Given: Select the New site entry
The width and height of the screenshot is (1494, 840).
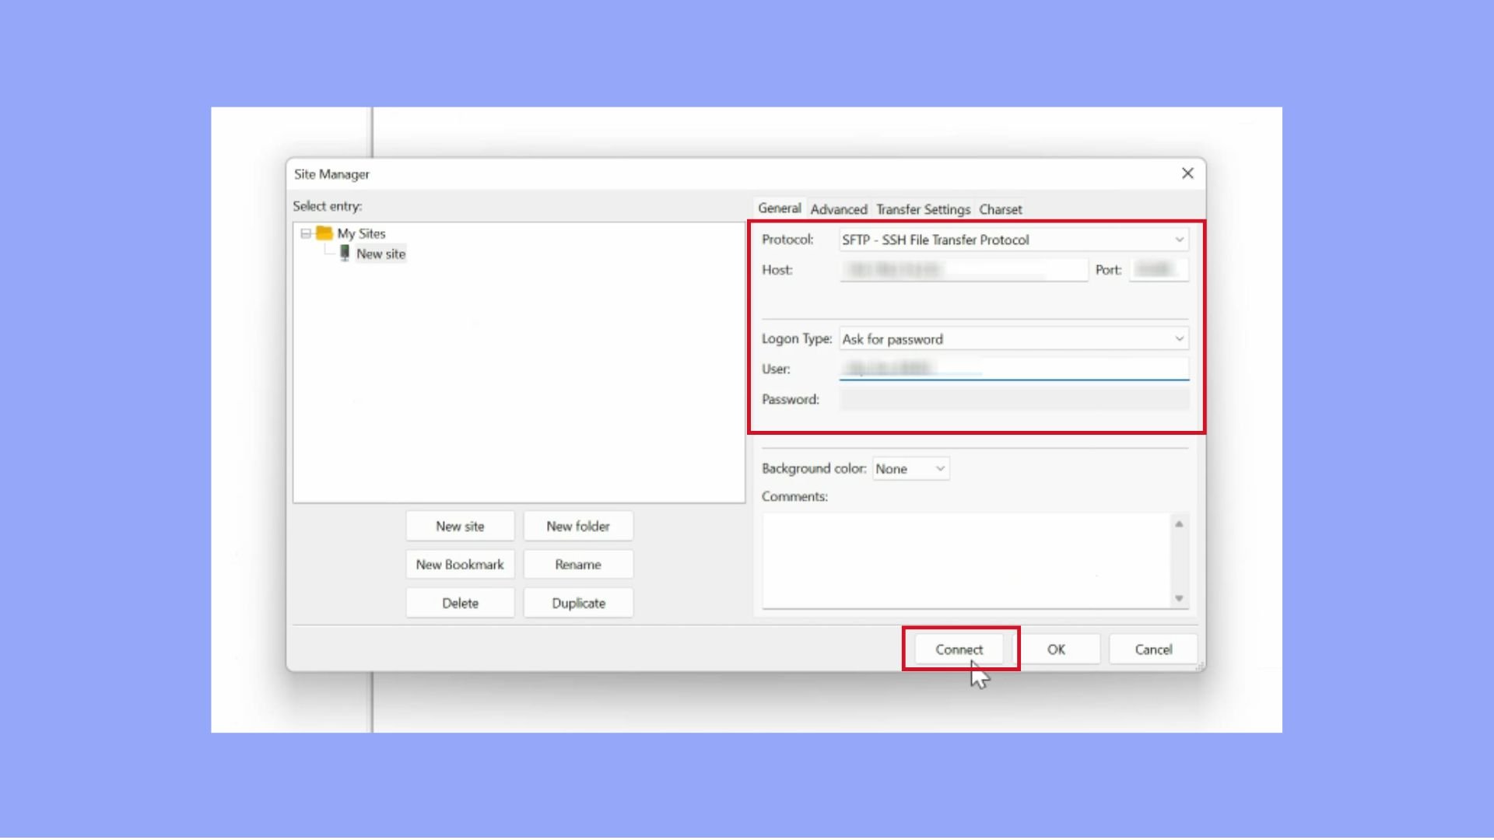Looking at the screenshot, I should point(381,253).
